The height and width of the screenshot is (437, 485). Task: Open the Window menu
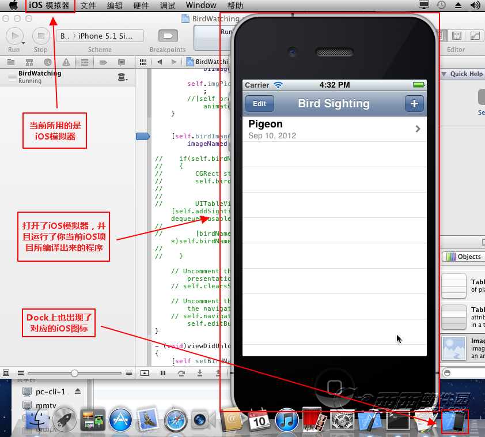(201, 6)
